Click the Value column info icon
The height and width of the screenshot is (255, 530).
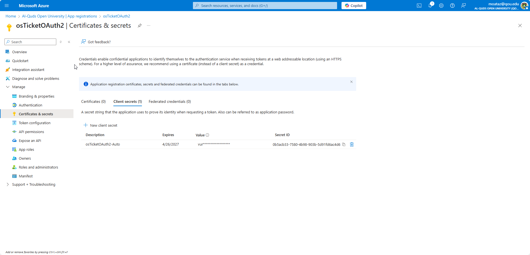point(207,135)
